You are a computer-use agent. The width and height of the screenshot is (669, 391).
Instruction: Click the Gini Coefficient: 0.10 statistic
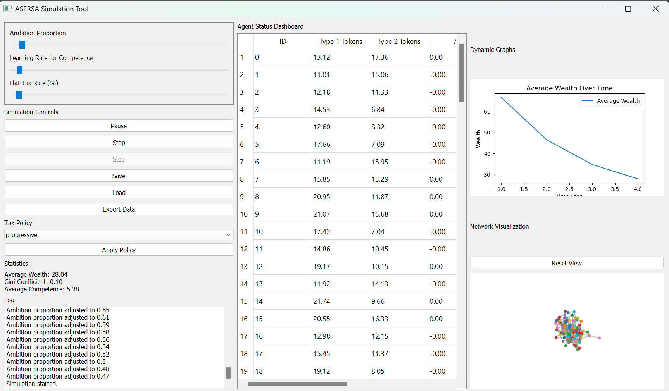(x=33, y=282)
